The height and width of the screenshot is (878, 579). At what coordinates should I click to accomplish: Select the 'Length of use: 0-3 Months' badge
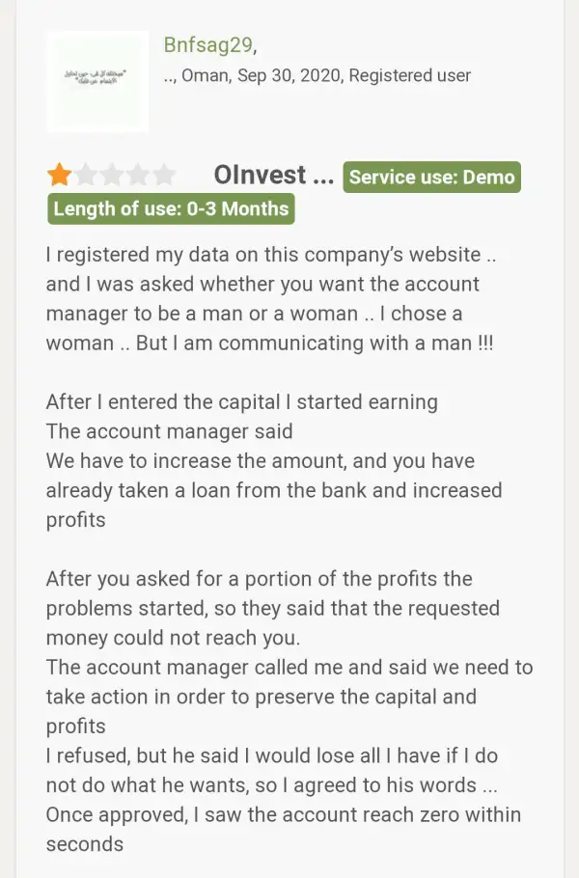171,208
